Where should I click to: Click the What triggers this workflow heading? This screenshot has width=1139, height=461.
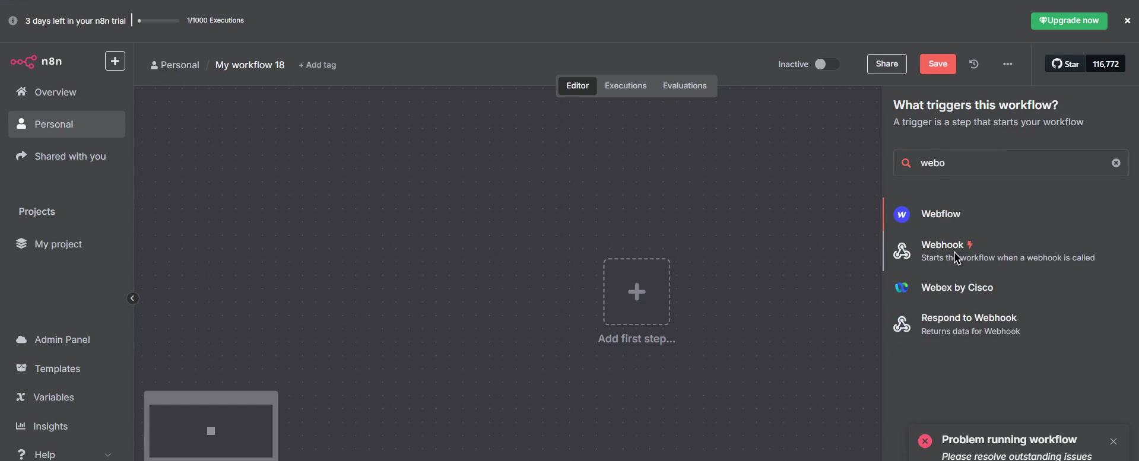(976, 106)
